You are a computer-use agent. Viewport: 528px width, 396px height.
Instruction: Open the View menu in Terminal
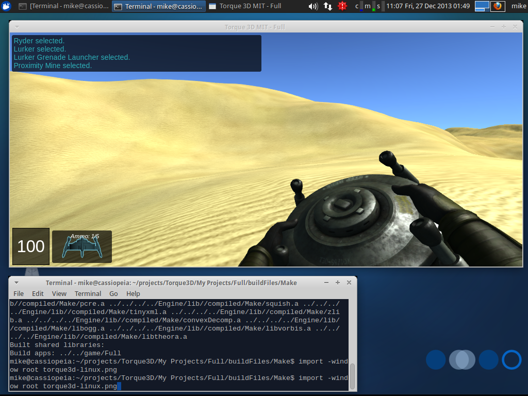pyautogui.click(x=59, y=293)
